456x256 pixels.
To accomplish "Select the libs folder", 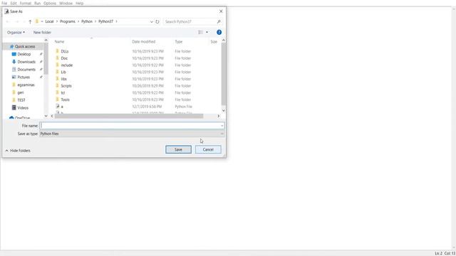I will coord(63,79).
